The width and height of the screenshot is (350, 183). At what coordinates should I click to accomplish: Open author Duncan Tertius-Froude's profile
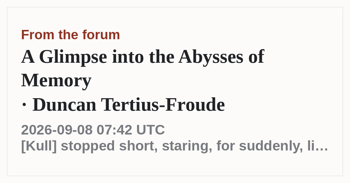[129, 105]
